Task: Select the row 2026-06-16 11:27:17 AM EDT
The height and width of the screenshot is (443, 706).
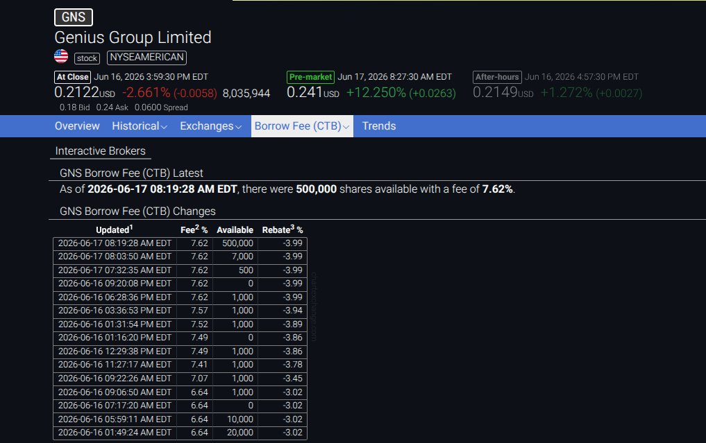Action: (180, 365)
